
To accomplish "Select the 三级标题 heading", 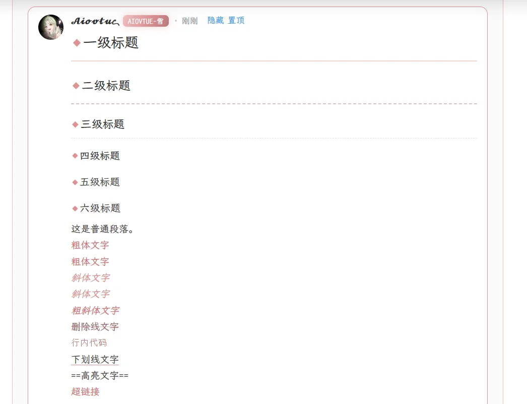I will pyautogui.click(x=102, y=124).
